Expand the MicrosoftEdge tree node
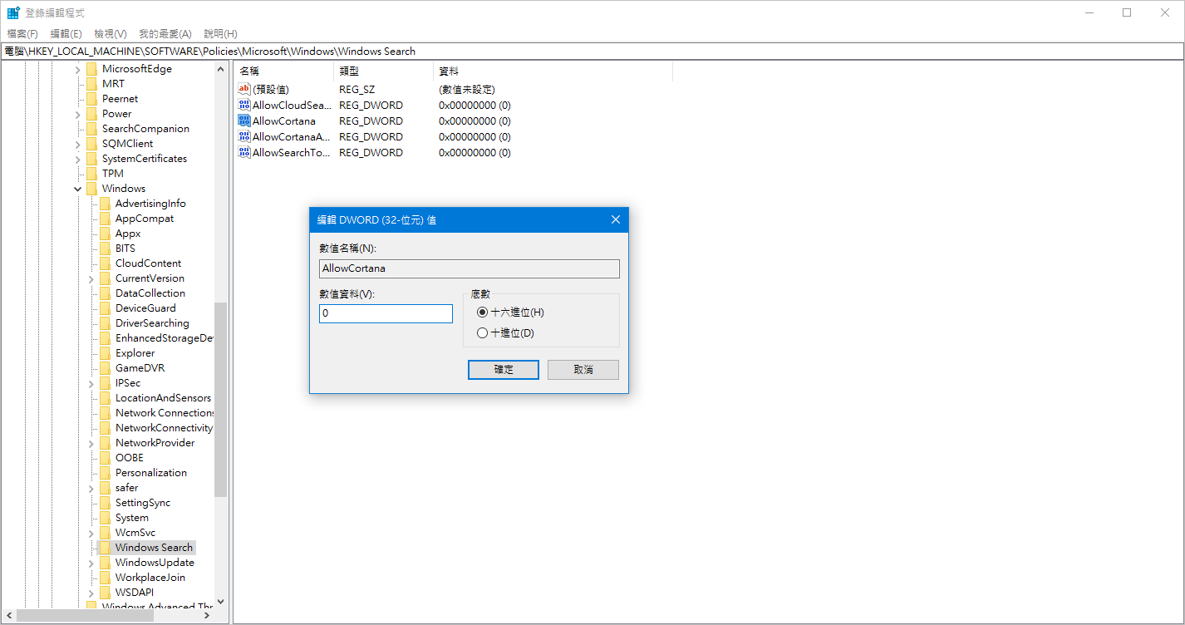Viewport: 1185px width, 625px height. [x=78, y=69]
